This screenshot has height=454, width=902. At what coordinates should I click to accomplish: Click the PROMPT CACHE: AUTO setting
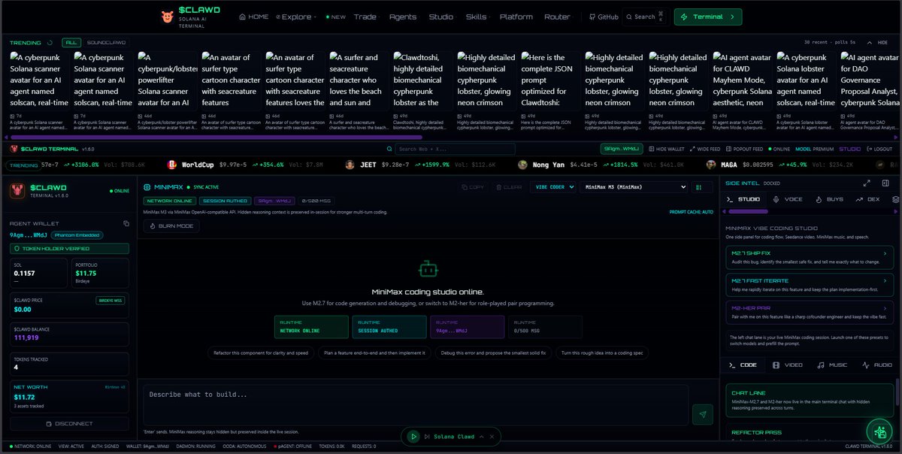692,212
